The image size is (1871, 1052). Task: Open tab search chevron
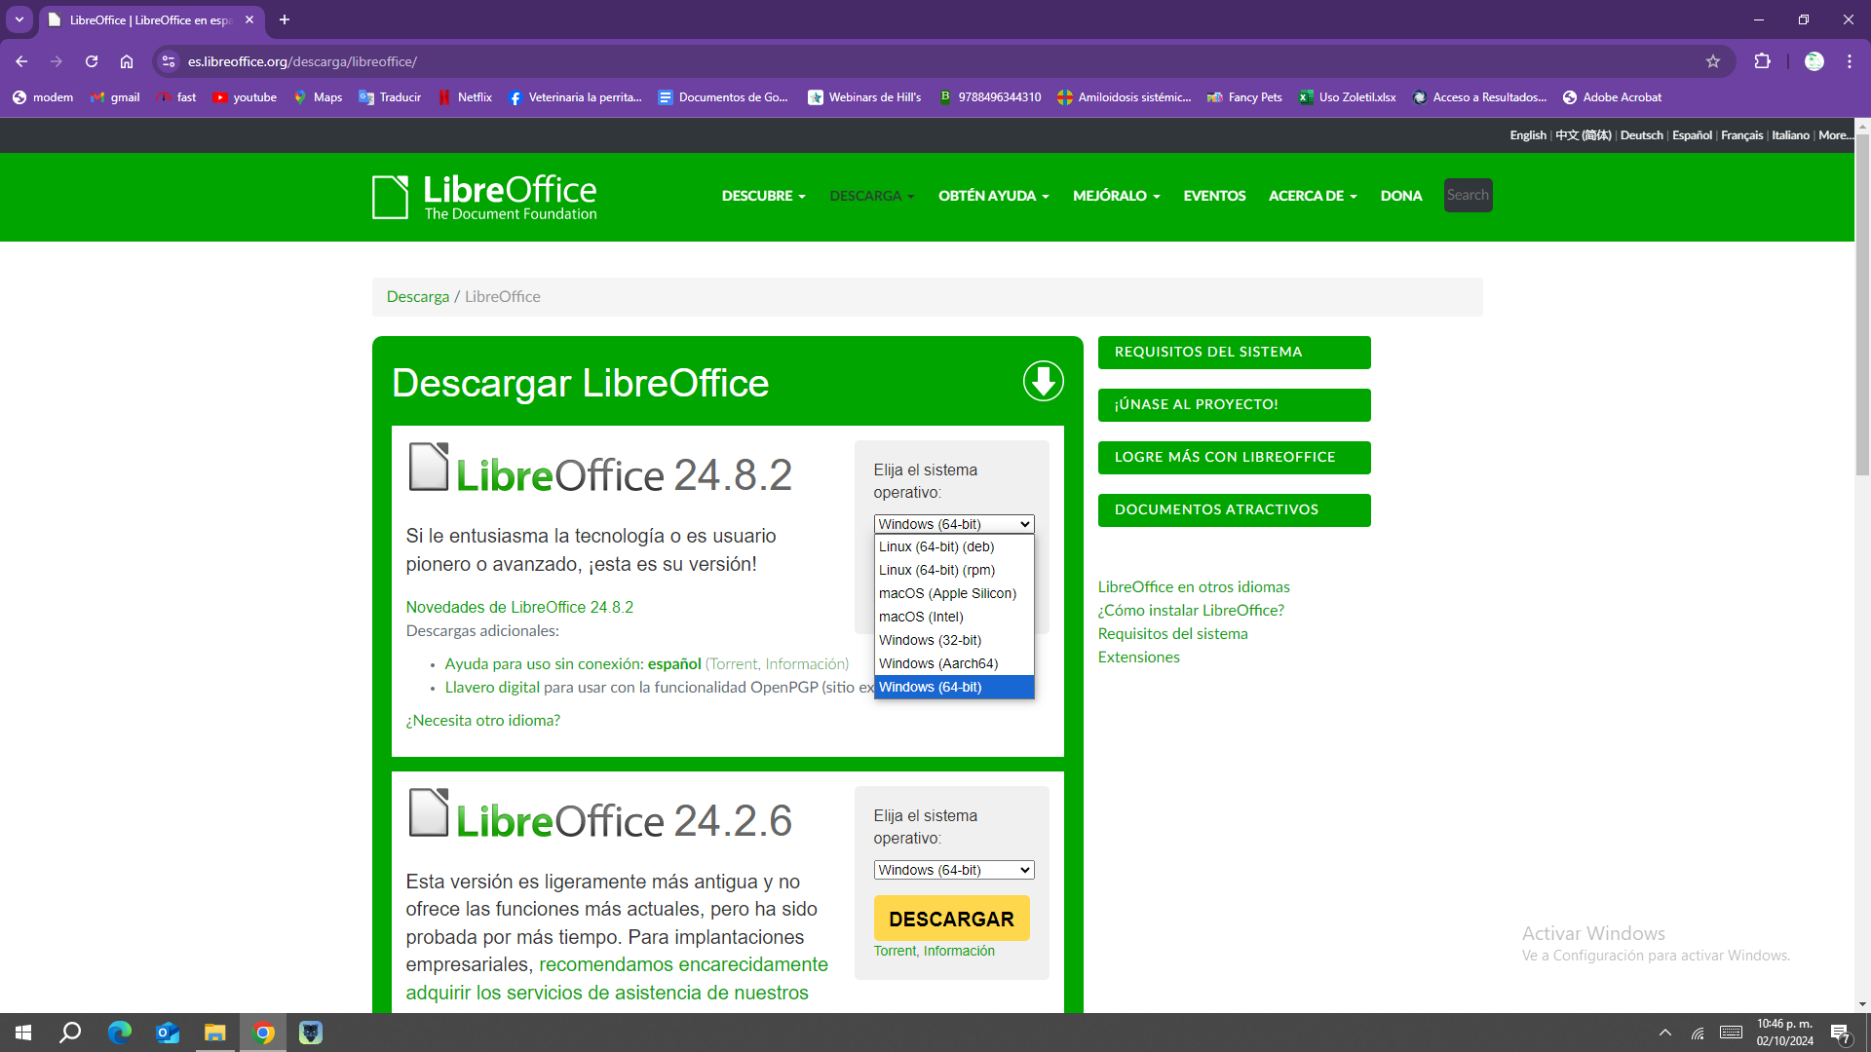pyautogui.click(x=19, y=19)
